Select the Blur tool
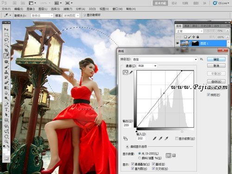 (6, 93)
